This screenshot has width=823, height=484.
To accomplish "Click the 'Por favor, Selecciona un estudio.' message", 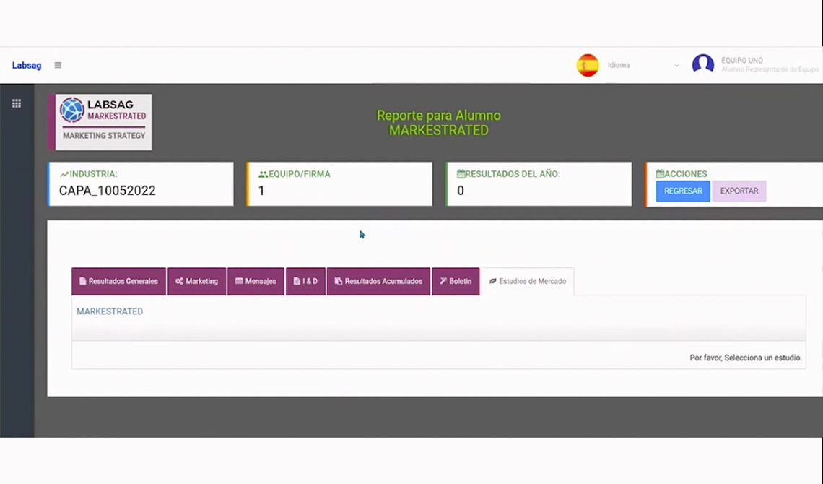I will click(x=746, y=358).
